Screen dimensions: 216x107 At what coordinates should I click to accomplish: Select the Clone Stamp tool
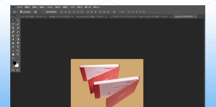[x=13, y=35]
